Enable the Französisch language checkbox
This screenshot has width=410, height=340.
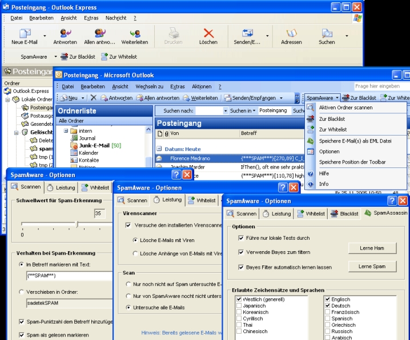click(x=327, y=313)
